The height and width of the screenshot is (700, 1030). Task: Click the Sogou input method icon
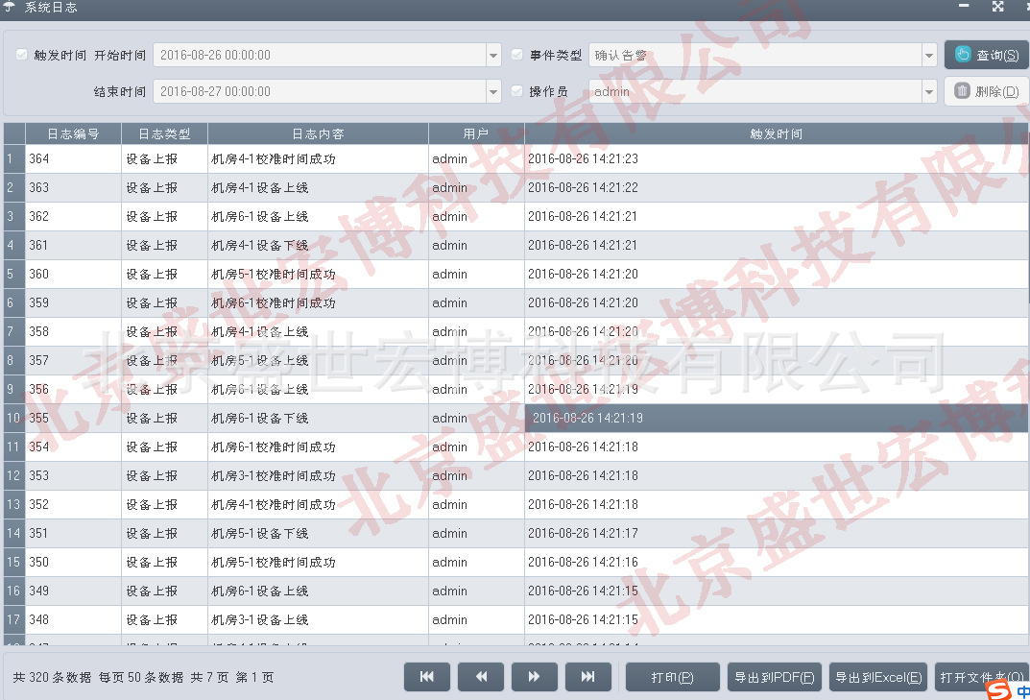point(998,689)
